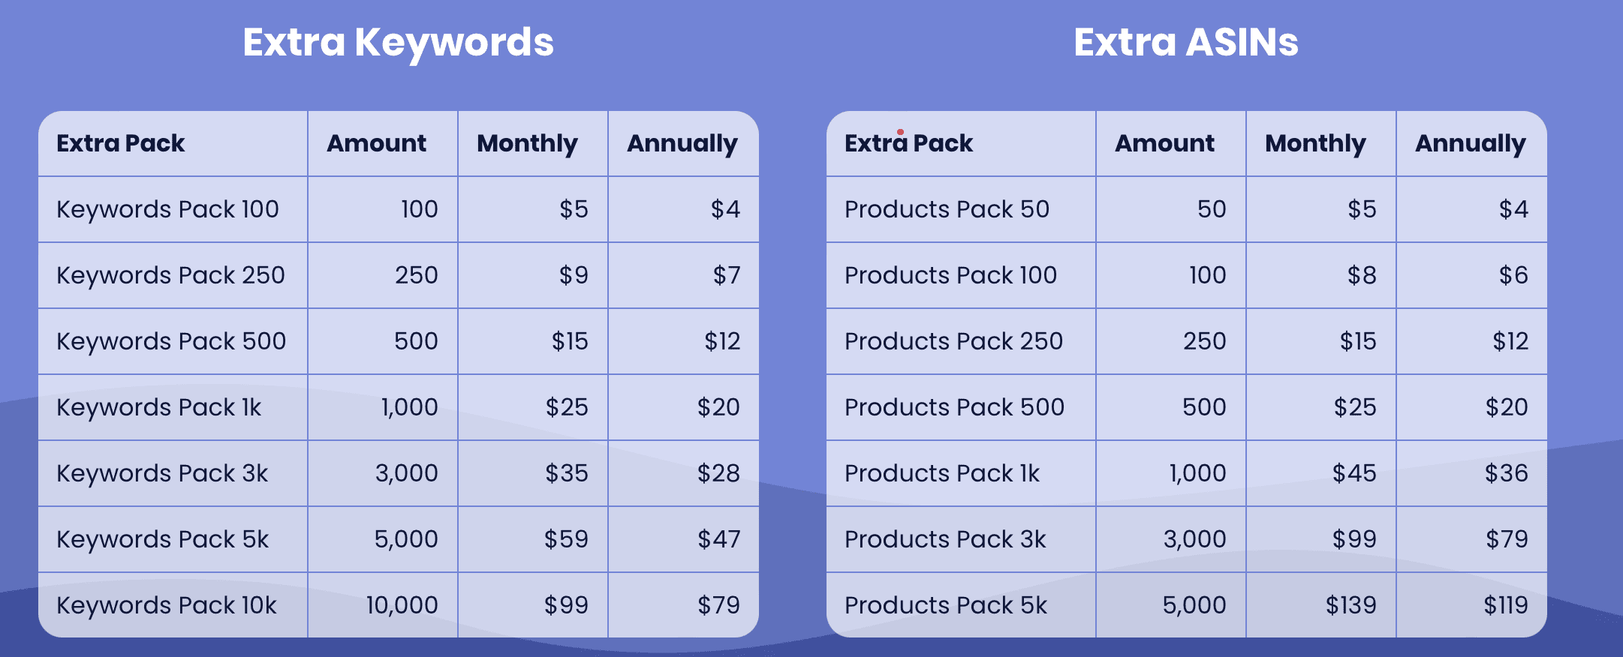Select the Keywords Pack 250 row label
The width and height of the screenshot is (1623, 657).
pos(170,275)
